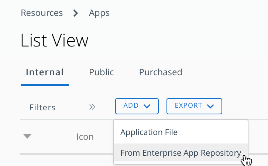Click the blue underline beneath Internal tab
Viewport: 268px width, 166px height.
[x=45, y=85]
